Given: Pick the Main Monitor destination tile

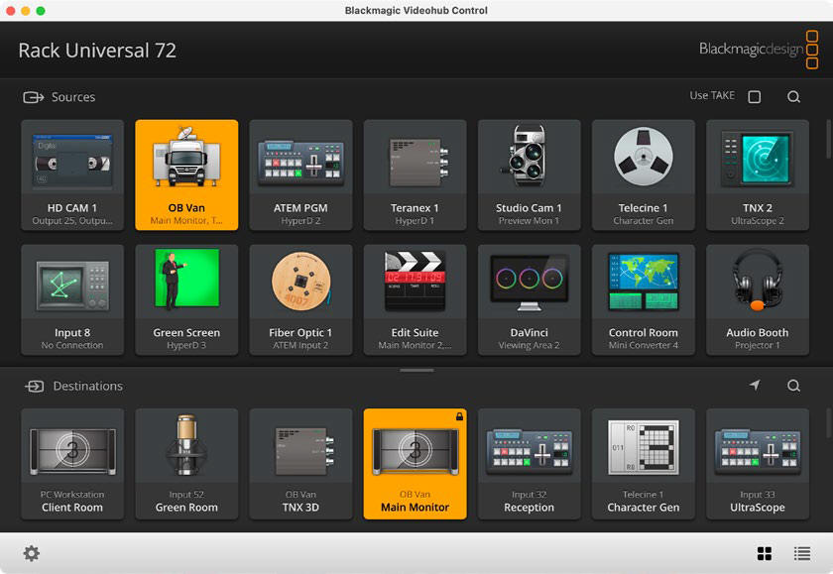Looking at the screenshot, I should click(415, 464).
